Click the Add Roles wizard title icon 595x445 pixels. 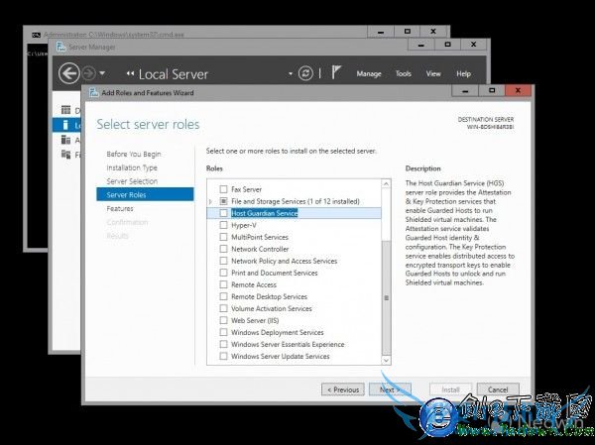[93, 92]
